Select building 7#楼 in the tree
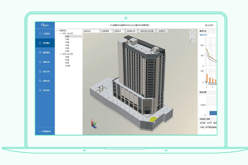This screenshot has width=248, height=165. 67,57
